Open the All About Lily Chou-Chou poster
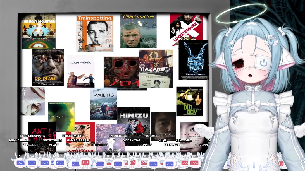The width and height of the screenshot is (305, 171). [61, 117]
